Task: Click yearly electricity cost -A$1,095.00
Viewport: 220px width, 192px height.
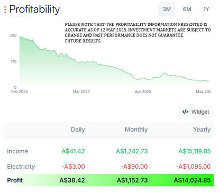Action: click(x=194, y=167)
